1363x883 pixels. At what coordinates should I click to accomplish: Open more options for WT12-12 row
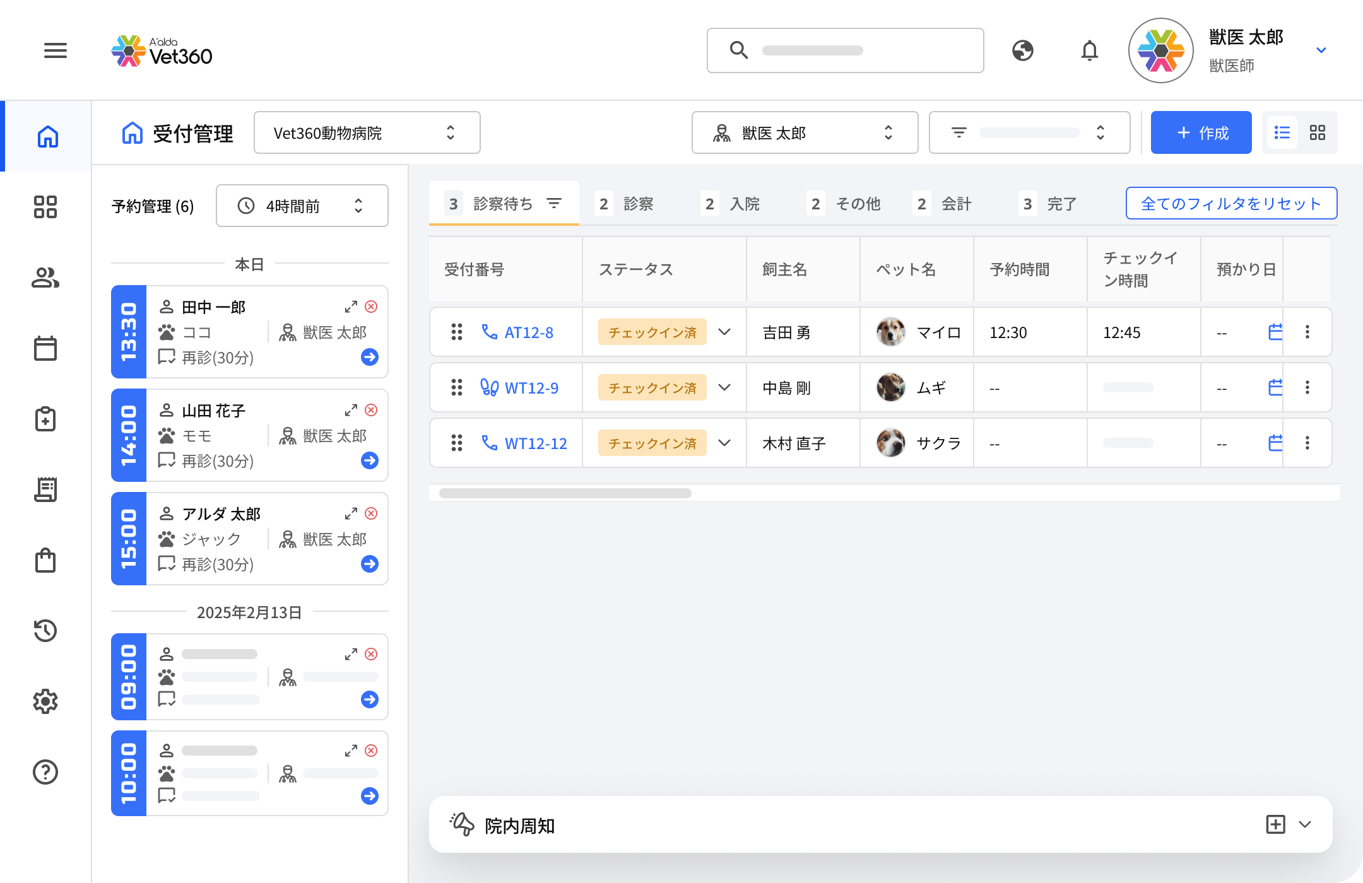click(1307, 443)
